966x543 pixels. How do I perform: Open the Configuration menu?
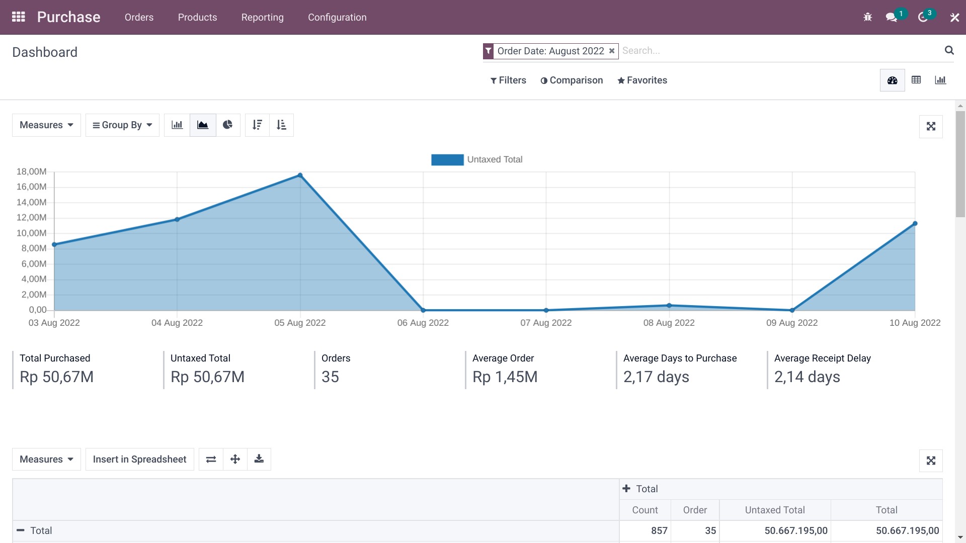coord(337,17)
